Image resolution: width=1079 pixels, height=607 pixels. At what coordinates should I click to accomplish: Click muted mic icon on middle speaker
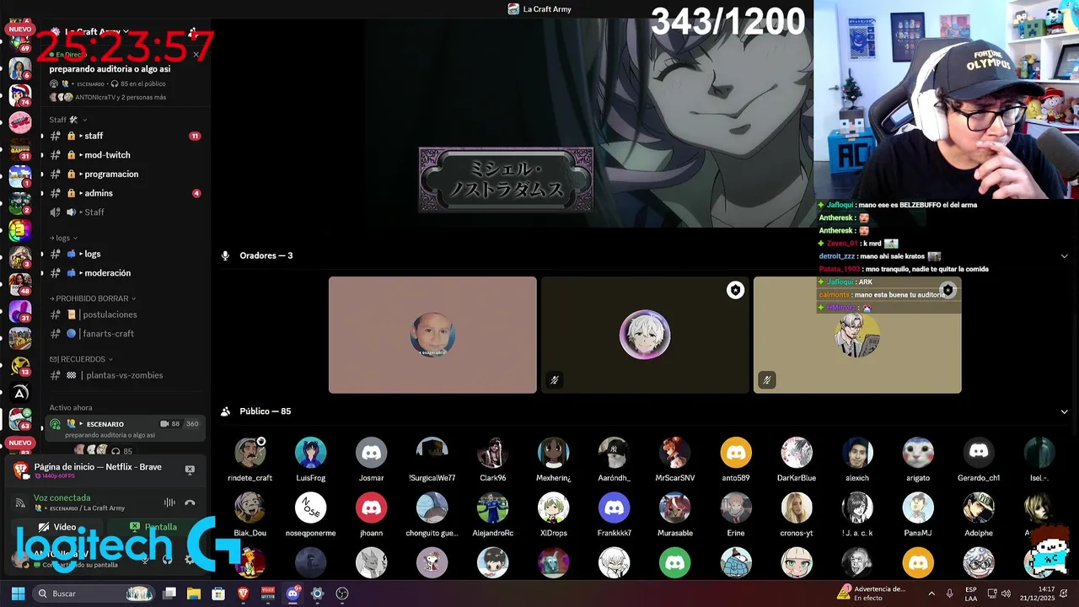click(554, 380)
